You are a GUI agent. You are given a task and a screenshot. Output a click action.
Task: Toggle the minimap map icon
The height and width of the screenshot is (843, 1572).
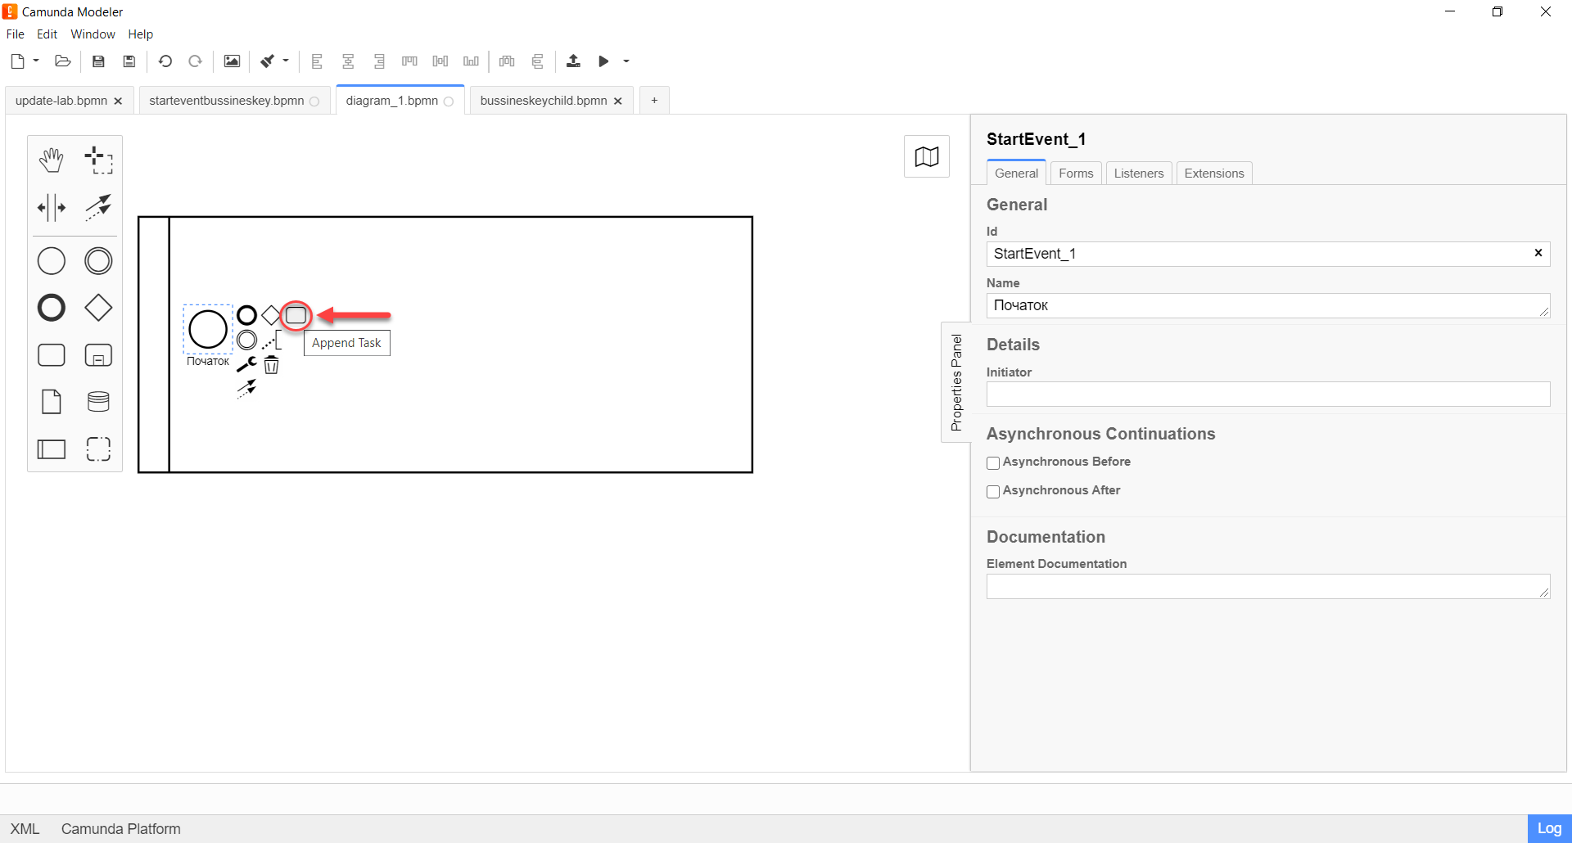pyautogui.click(x=927, y=156)
